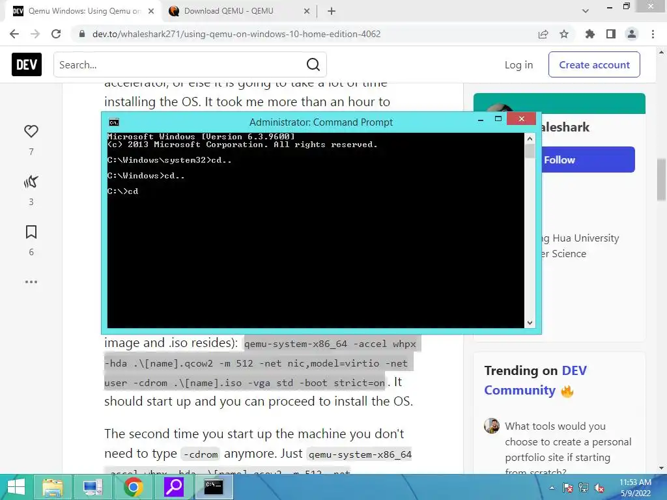Click the Command Prompt scroll up arrow
This screenshot has width=667, height=500.
(530, 138)
